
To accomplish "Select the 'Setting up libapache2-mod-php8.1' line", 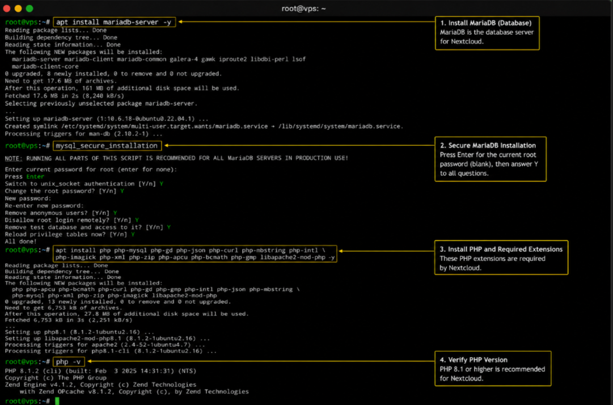I will click(107, 339).
